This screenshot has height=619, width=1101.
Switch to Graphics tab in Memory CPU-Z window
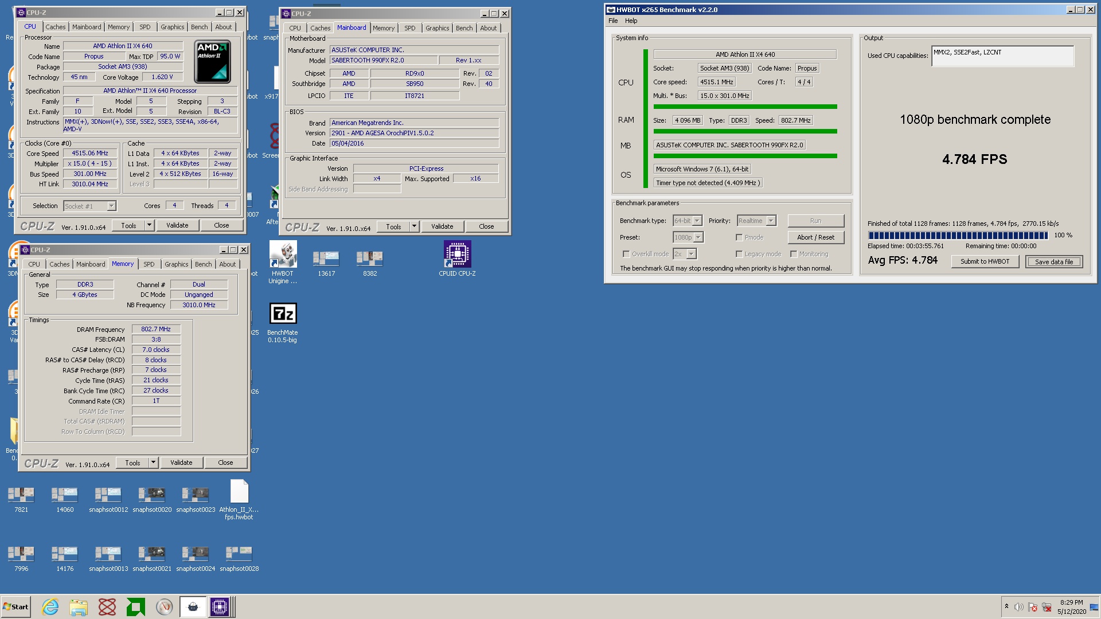(x=176, y=264)
